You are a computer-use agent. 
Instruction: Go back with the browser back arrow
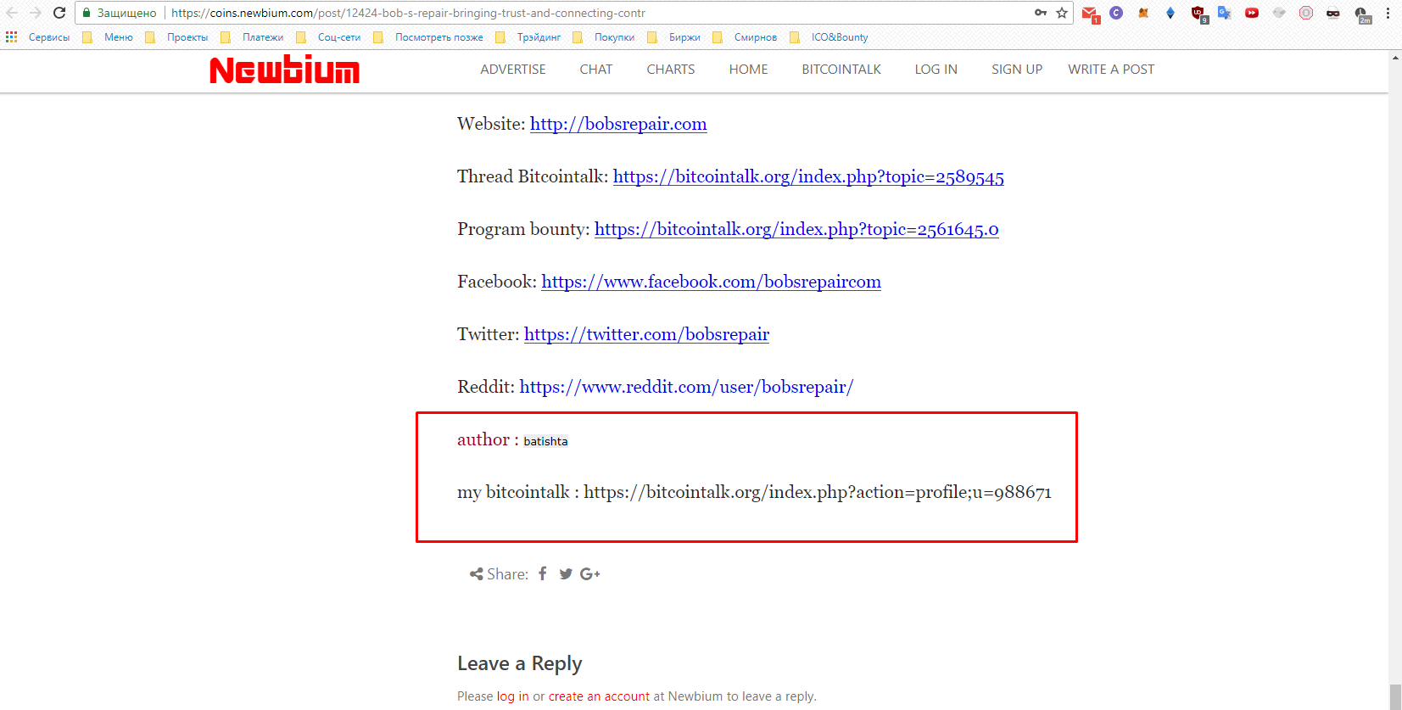click(x=12, y=13)
